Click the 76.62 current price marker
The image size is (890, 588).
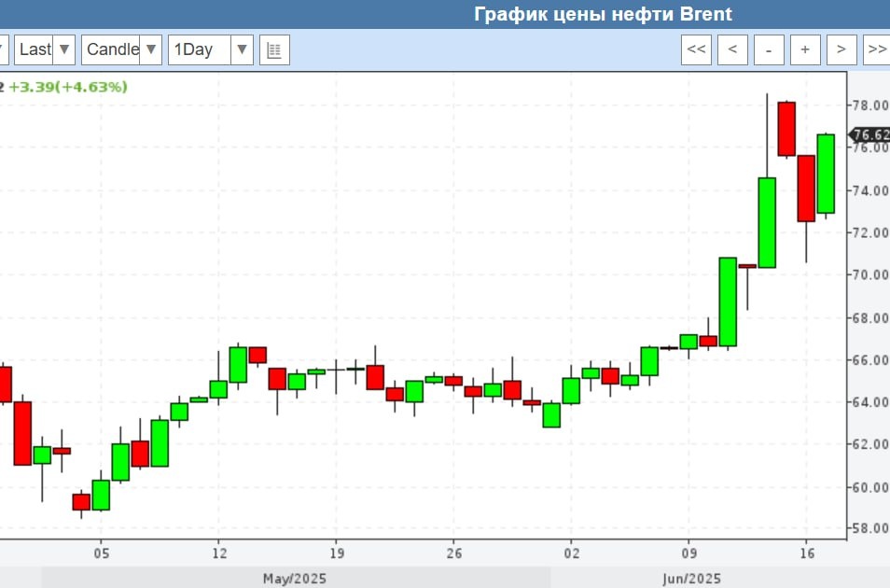pyautogui.click(x=870, y=134)
